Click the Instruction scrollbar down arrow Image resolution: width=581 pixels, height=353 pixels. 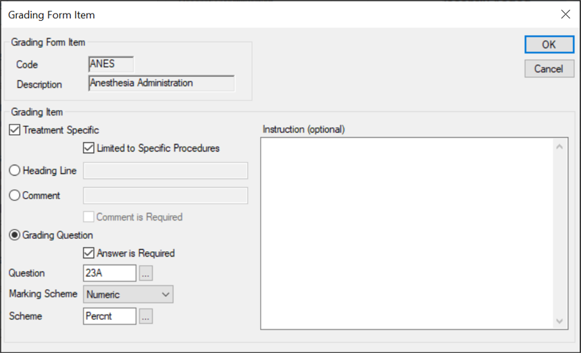coord(560,321)
